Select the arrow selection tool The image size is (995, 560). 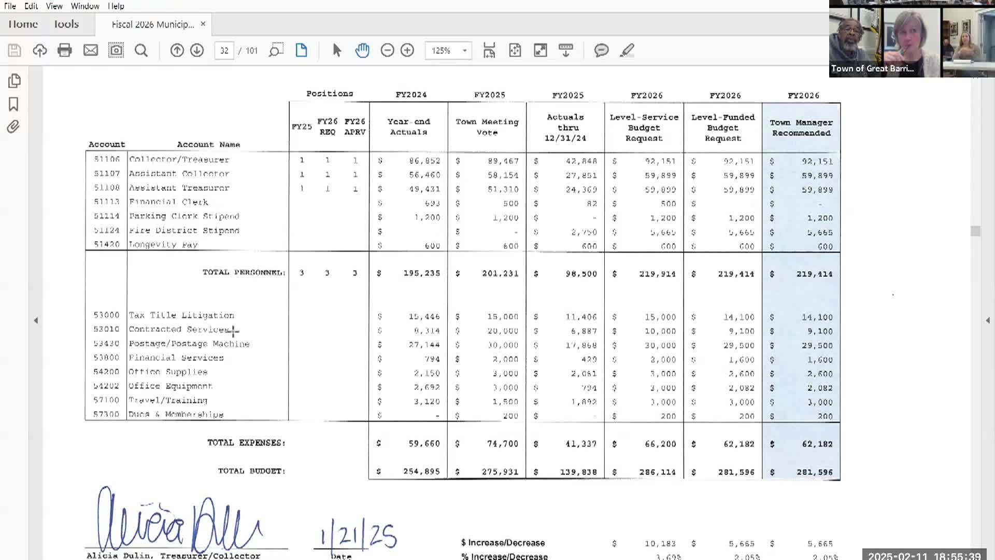pos(337,50)
